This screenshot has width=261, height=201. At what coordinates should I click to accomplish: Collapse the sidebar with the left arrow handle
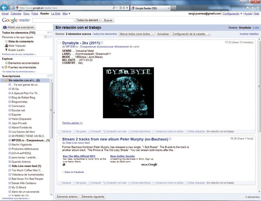(54, 113)
